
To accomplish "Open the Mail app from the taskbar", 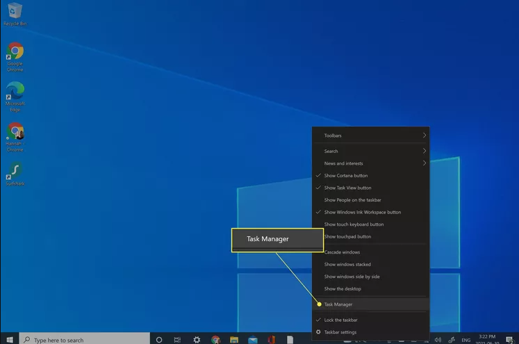I will pyautogui.click(x=252, y=340).
